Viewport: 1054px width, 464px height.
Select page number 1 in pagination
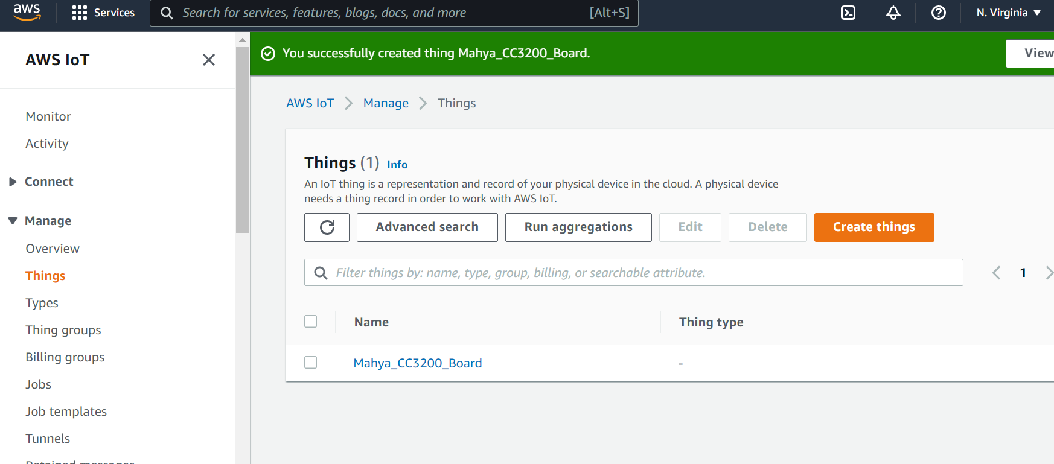(1023, 273)
